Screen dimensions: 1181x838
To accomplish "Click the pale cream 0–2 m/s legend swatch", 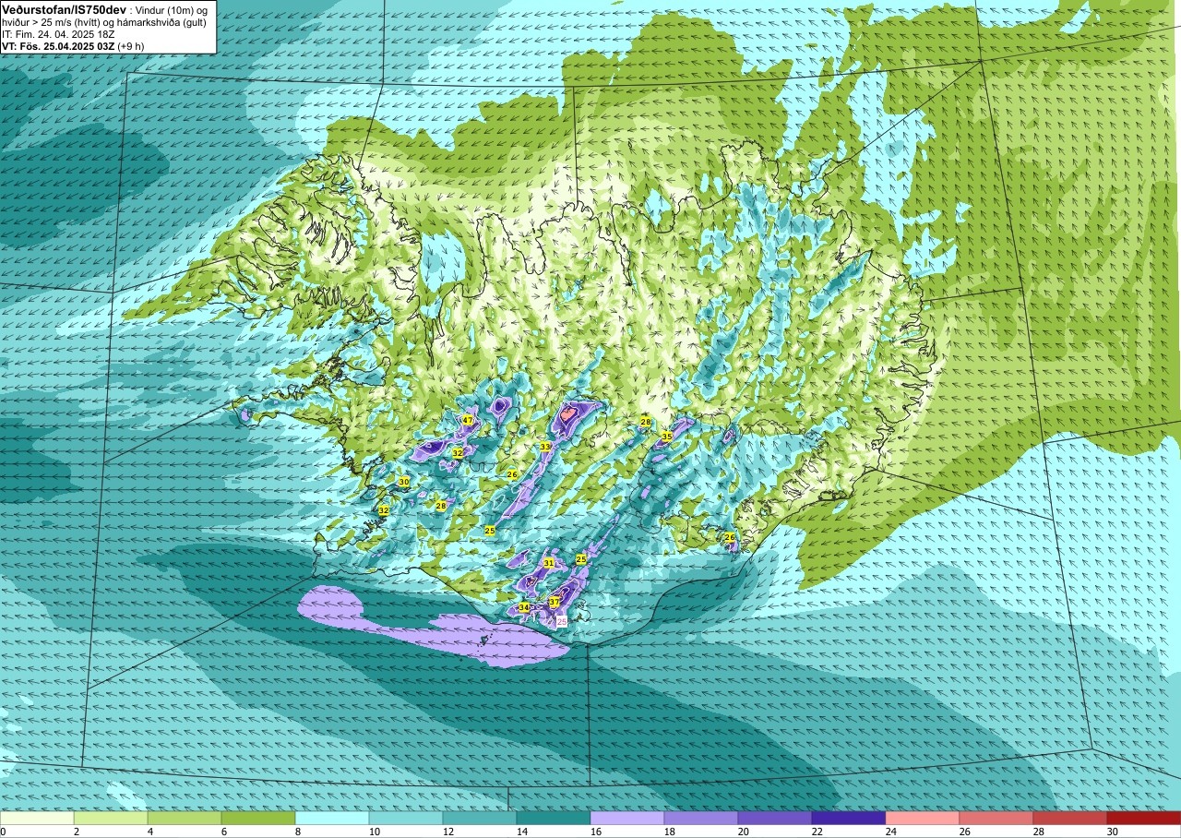I will (x=37, y=818).
